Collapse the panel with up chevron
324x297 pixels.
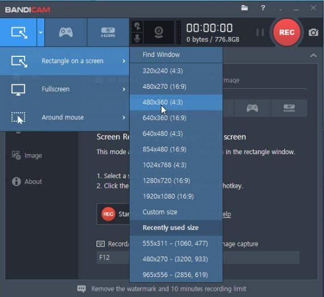313,56
